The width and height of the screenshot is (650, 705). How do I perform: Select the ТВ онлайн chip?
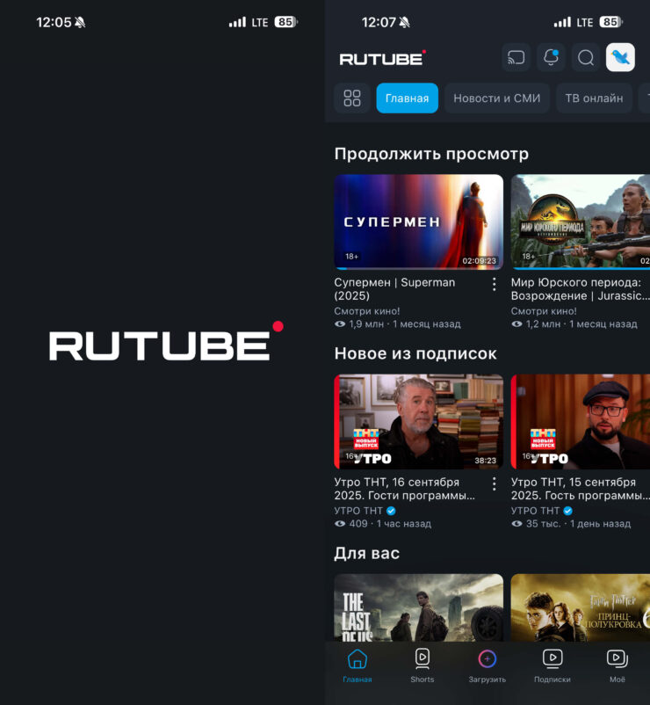(594, 98)
